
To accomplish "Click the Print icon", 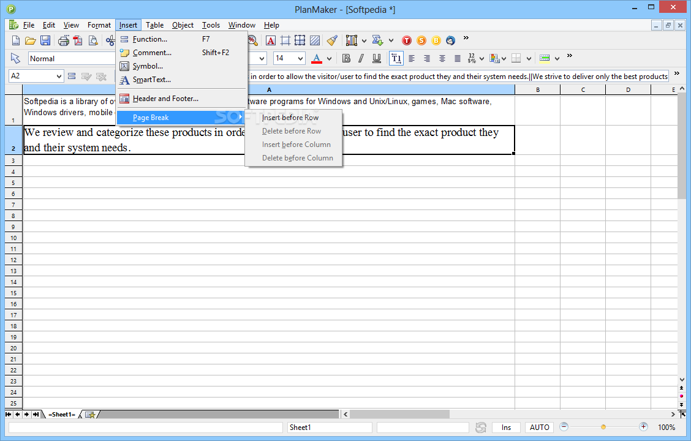I will (64, 41).
